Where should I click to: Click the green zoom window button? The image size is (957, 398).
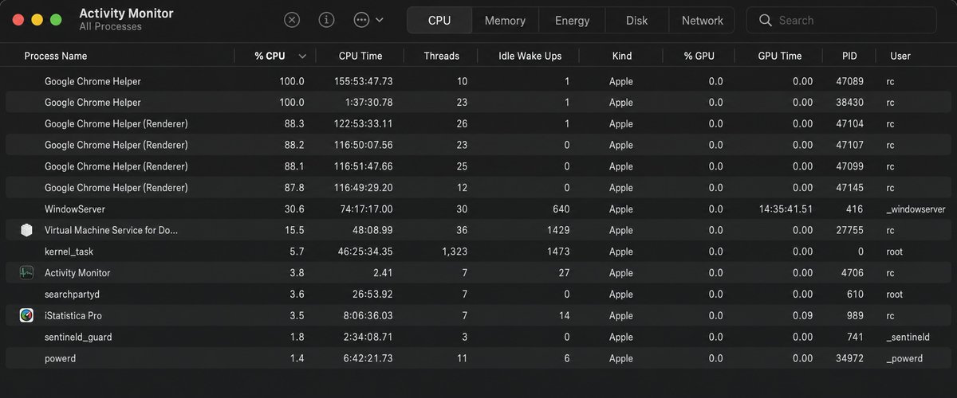point(56,19)
